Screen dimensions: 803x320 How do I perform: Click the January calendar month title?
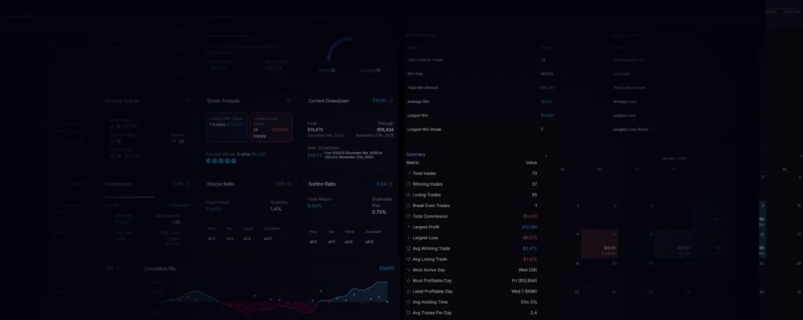673,158
